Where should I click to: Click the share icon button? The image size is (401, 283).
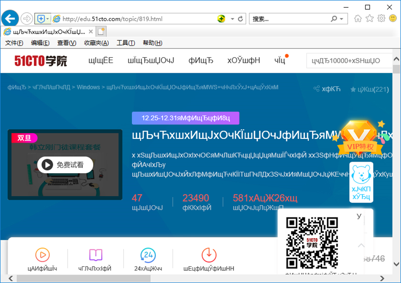tap(327, 89)
